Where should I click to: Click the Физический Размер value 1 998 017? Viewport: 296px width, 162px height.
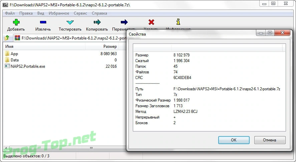pos(182,100)
